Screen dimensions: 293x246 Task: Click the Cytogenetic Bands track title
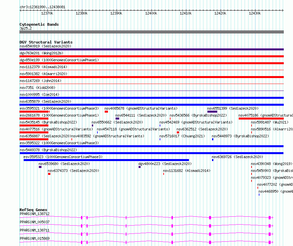click(x=39, y=24)
